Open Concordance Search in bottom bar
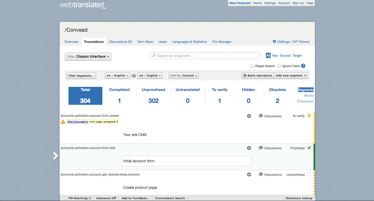Viewport: 374px width, 201px height. 170,198
